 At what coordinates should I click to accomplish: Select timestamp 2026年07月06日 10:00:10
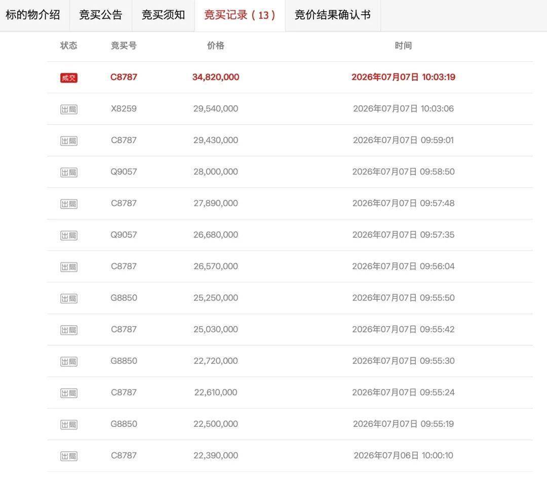[x=403, y=455]
